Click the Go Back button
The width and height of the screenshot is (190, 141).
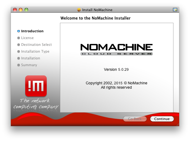[x=135, y=119]
